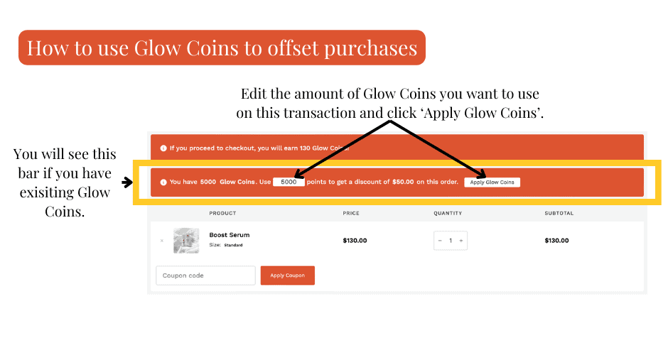The image size is (668, 355).
Task: Click the PRICE column header
Action: 352,213
